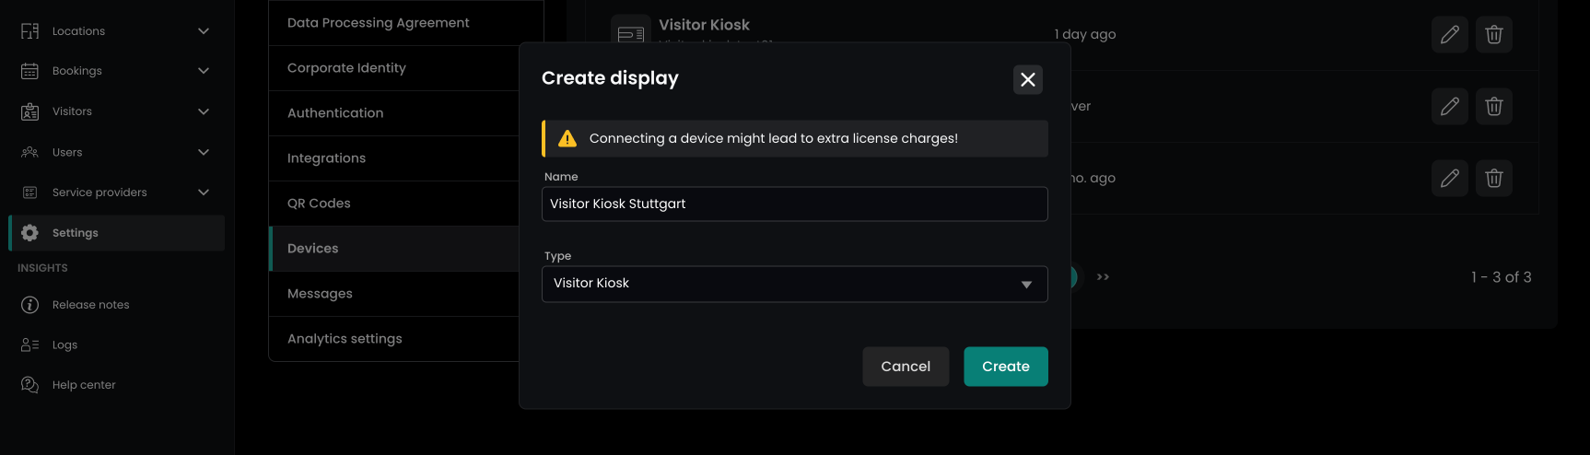Open Corporate Identity settings
Image resolution: width=1590 pixels, height=455 pixels.
346,68
